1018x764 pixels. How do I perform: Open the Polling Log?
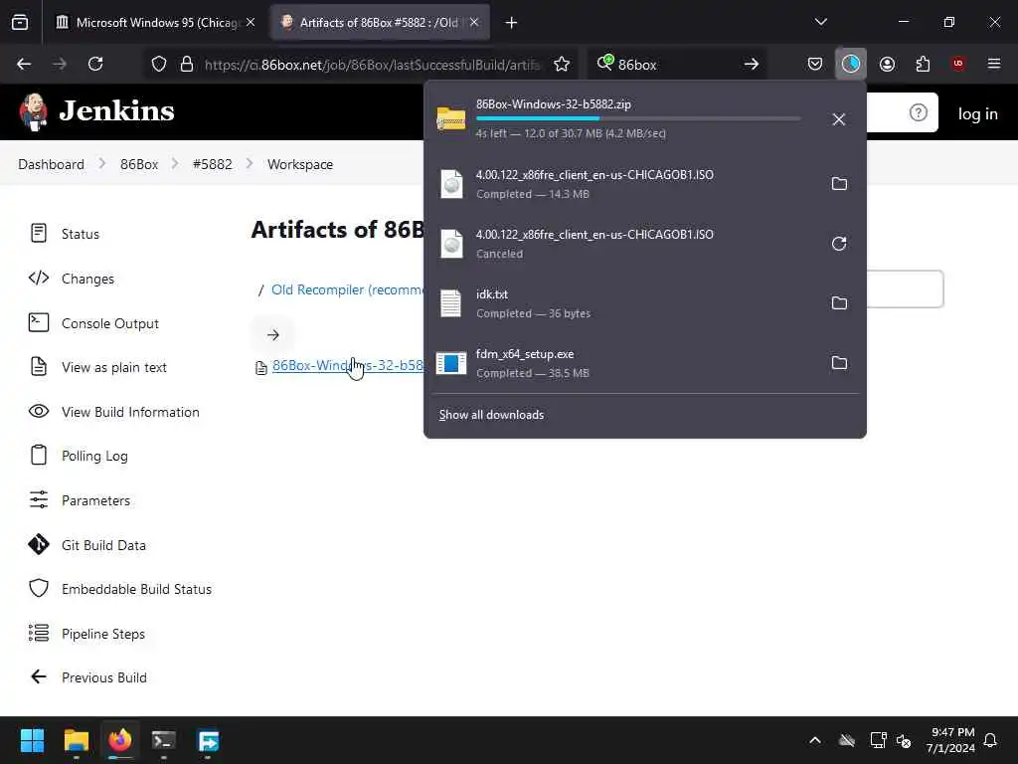click(78, 456)
